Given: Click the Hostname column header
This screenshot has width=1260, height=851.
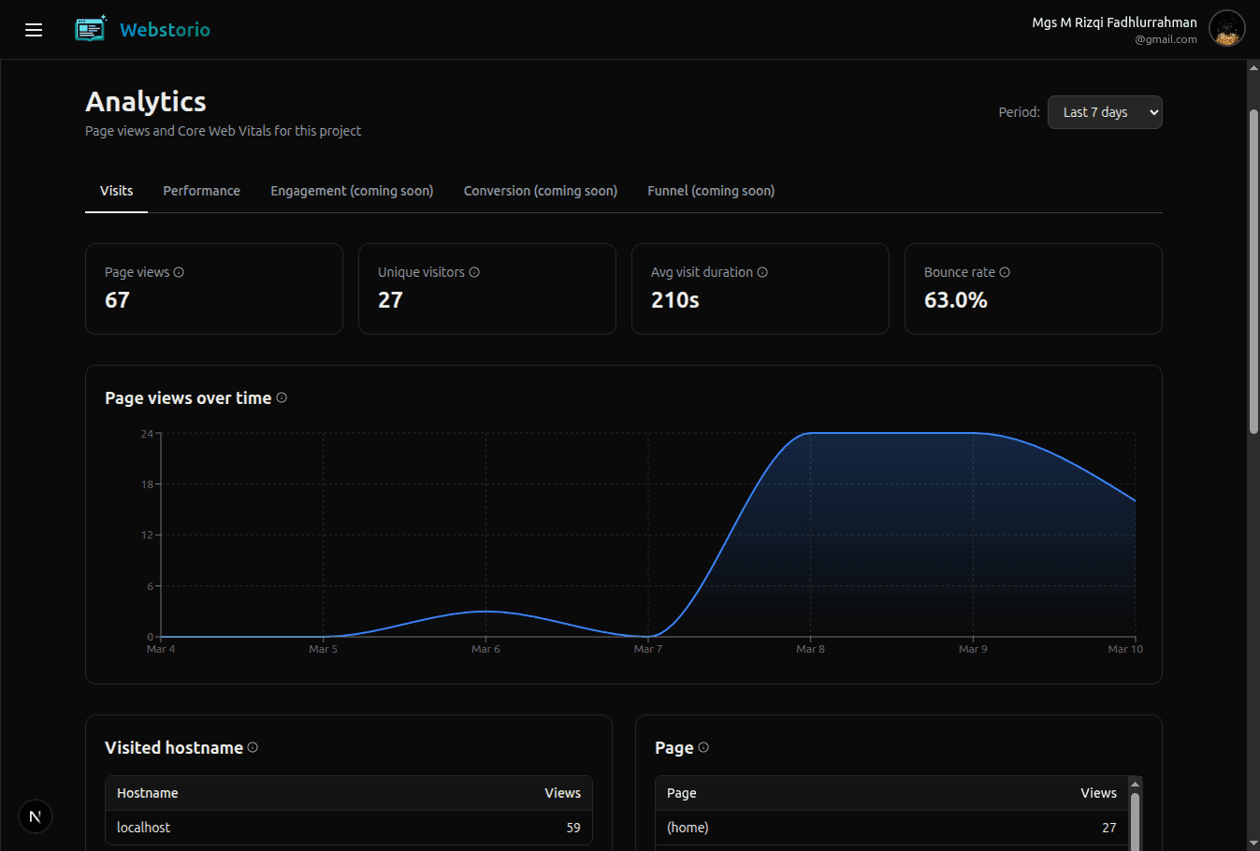Looking at the screenshot, I should pos(147,793).
